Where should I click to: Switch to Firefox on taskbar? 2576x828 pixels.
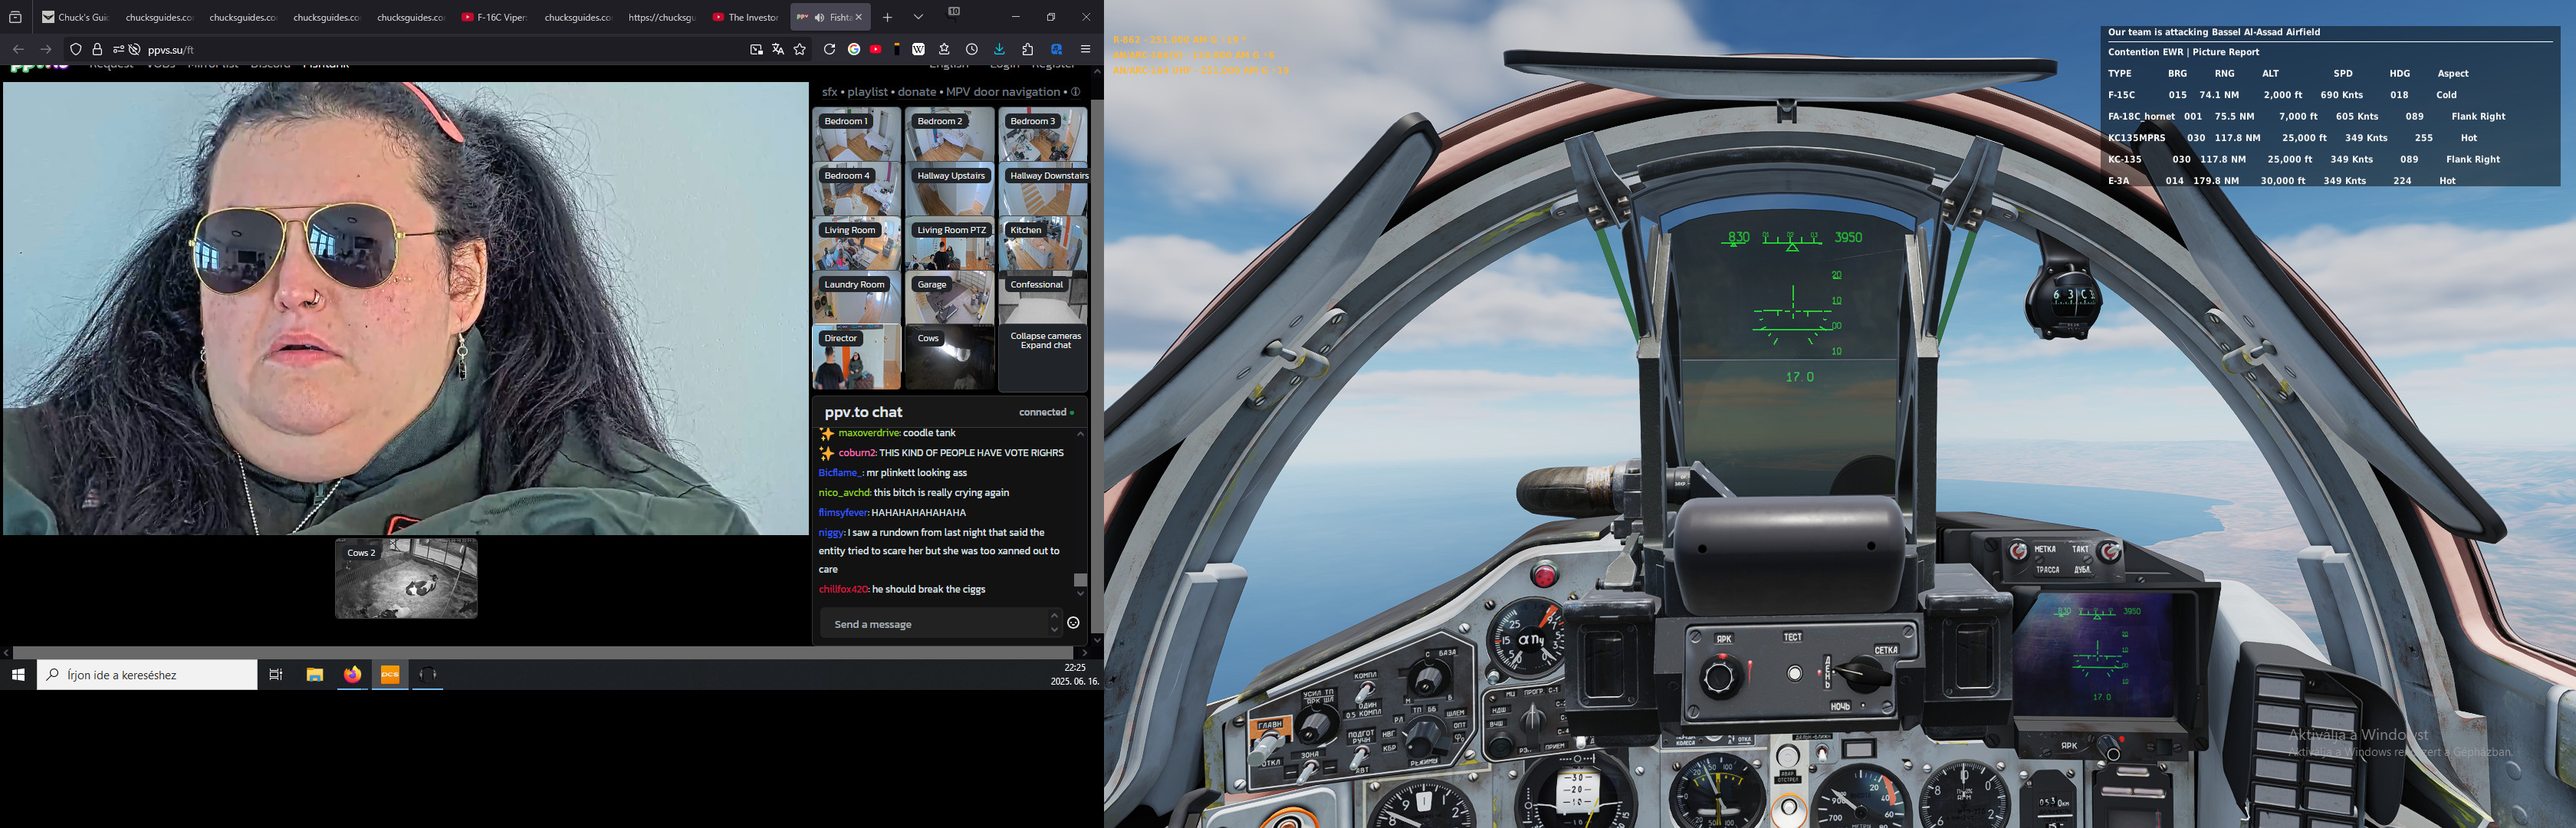352,675
